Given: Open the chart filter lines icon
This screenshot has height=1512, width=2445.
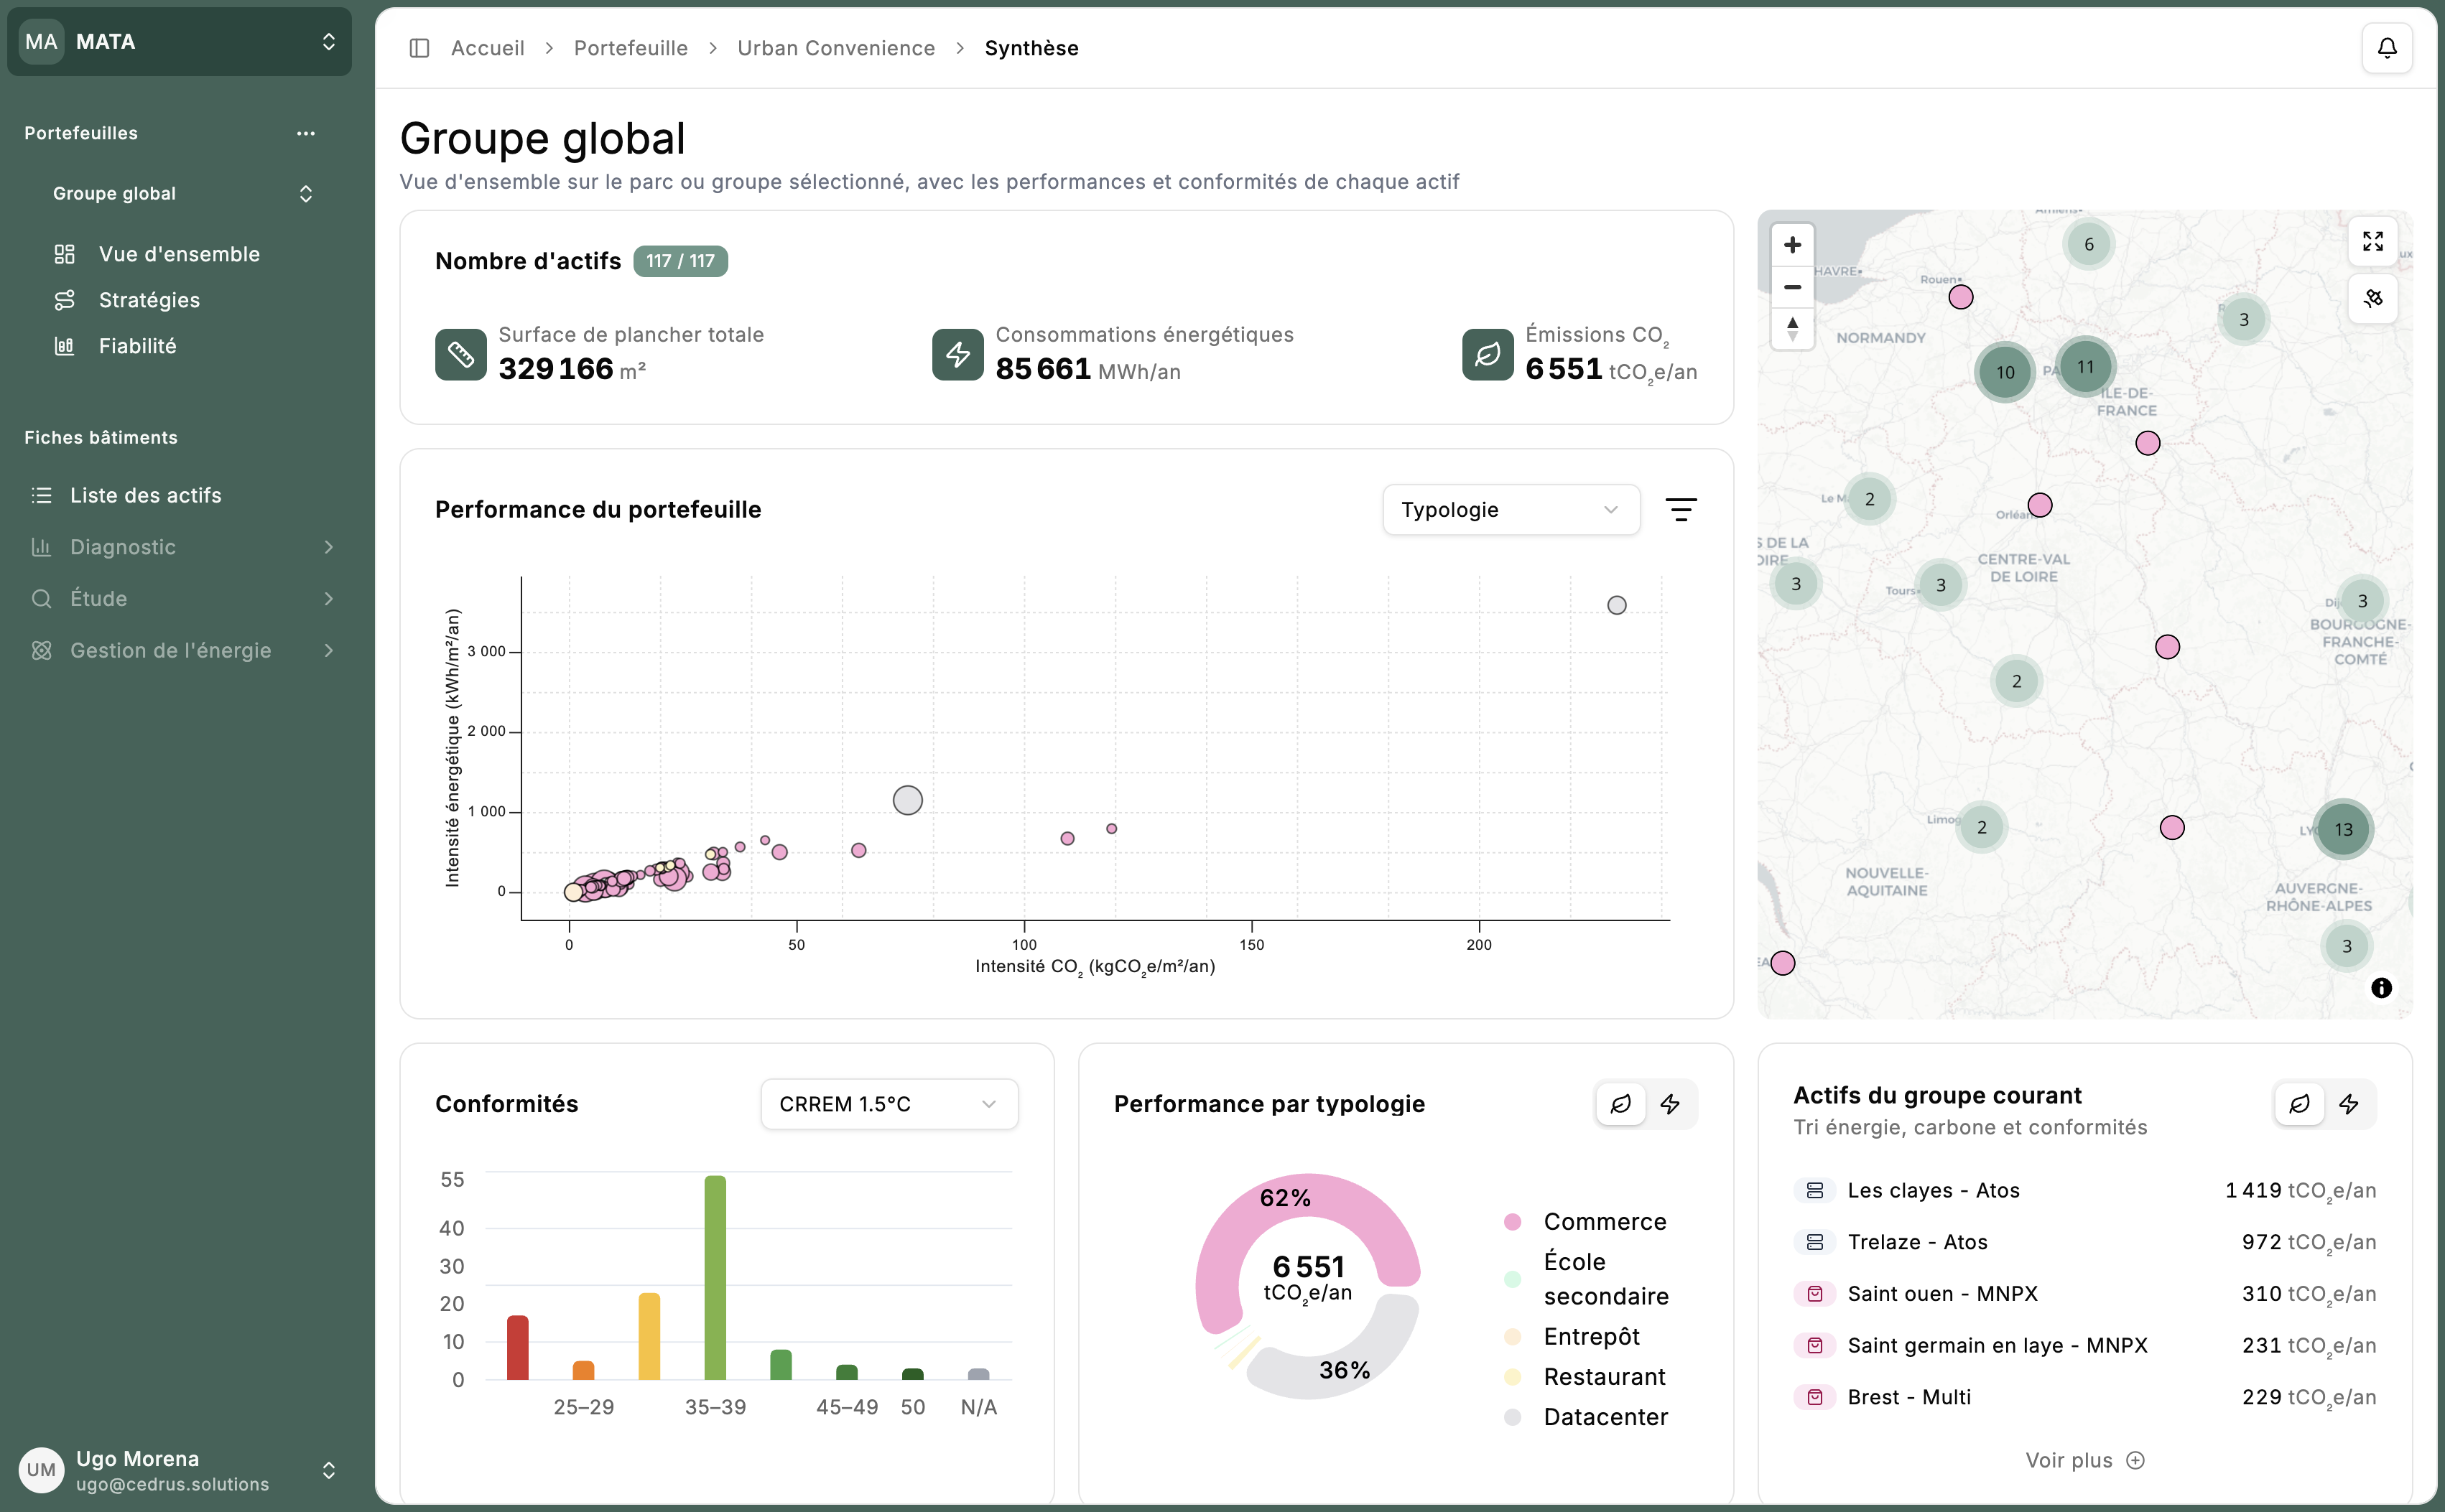Looking at the screenshot, I should click(x=1681, y=510).
